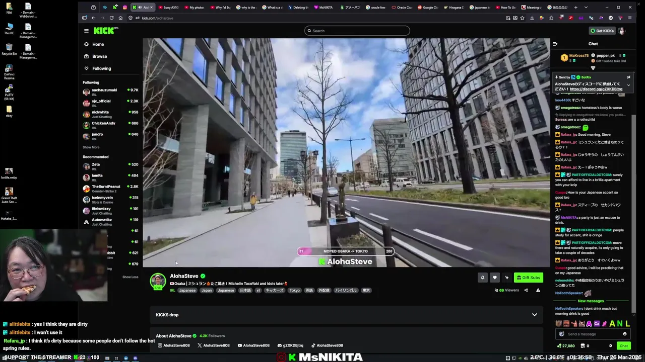Image resolution: width=645 pixels, height=362 pixels.
Task: Switch to the Sony A5100 browser tab
Action: [168, 8]
